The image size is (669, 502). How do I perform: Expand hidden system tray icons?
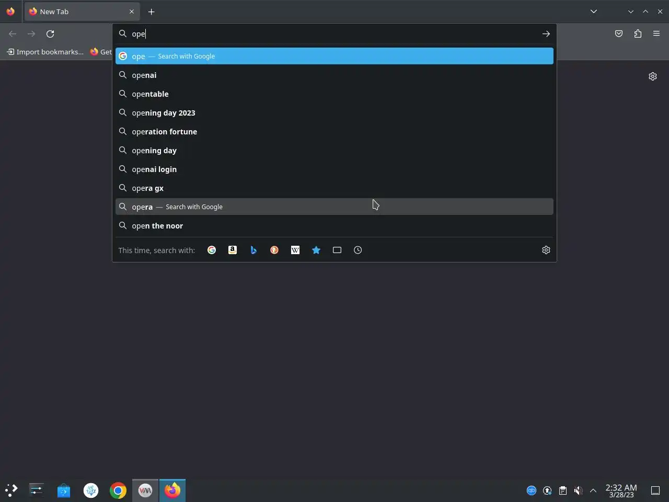593,490
